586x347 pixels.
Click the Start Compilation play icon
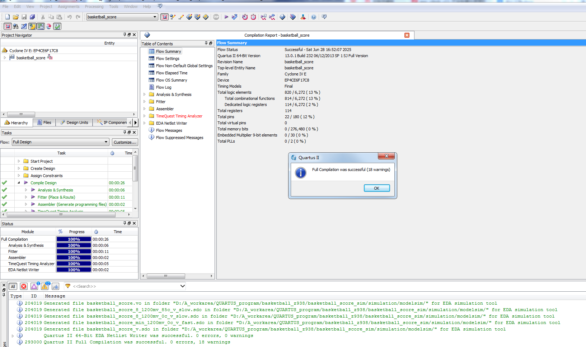tap(226, 17)
